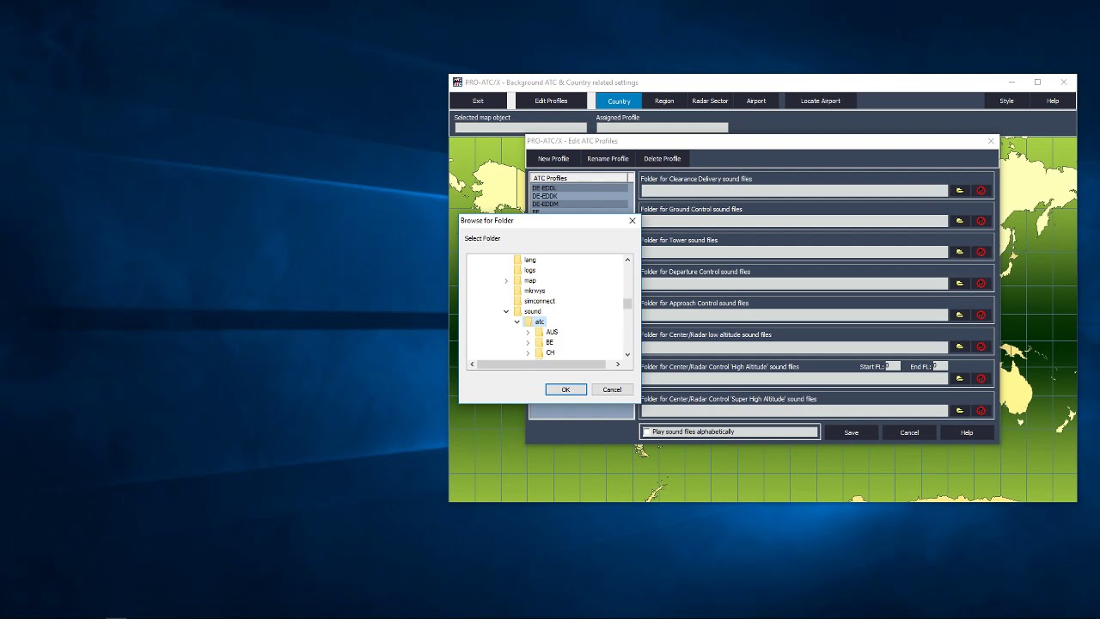This screenshot has width=1100, height=619.
Task: Click the Start FL input field
Action: point(893,366)
